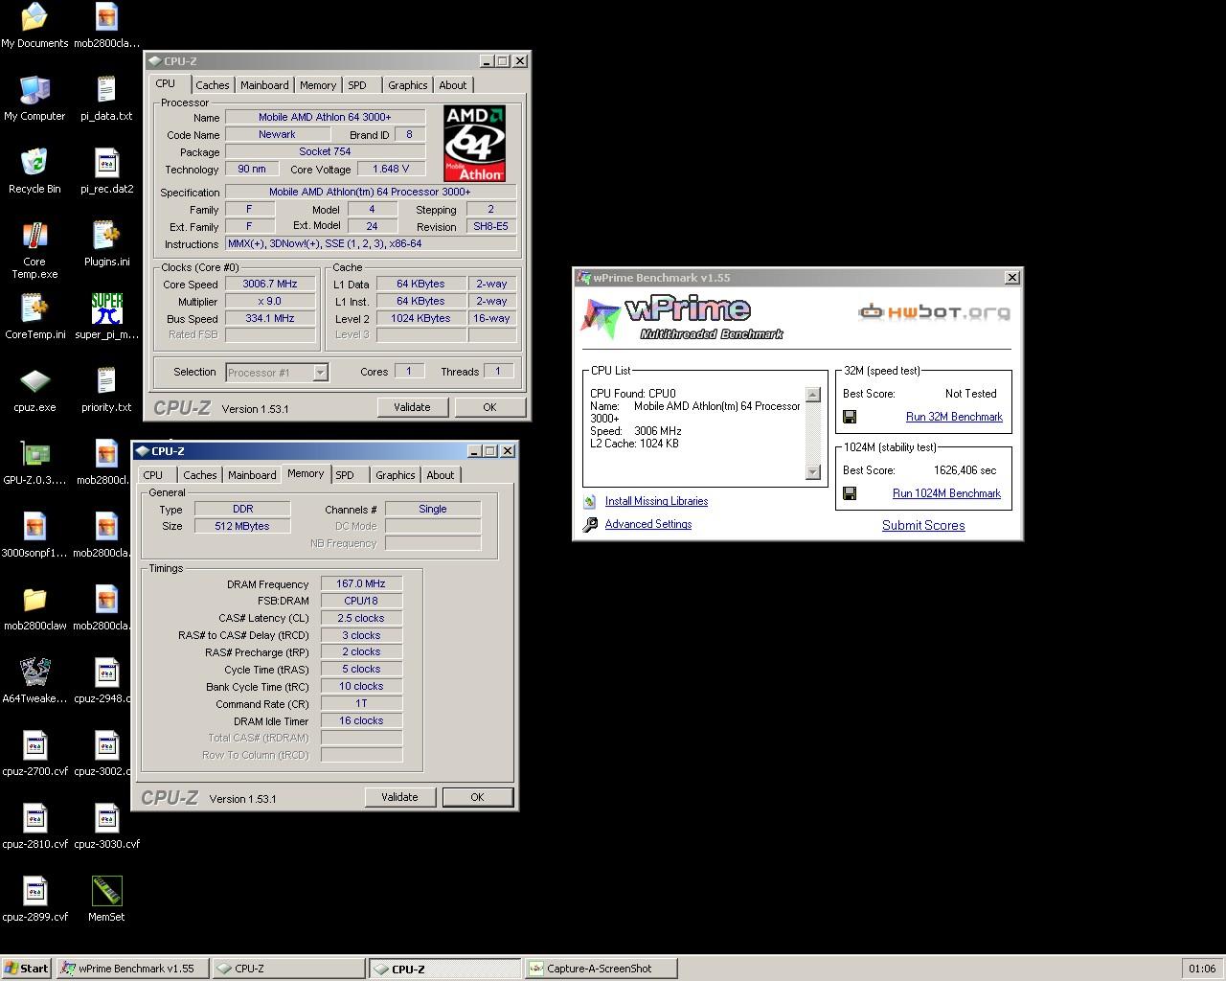The image size is (1226, 981).
Task: Close the wPrime Benchmark window
Action: click(x=1011, y=278)
